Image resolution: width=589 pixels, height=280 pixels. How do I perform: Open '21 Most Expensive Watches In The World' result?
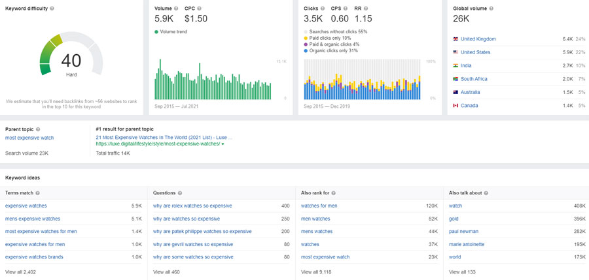(x=164, y=138)
